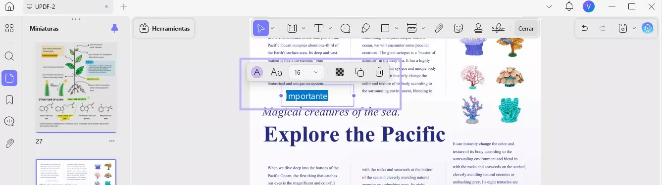Open the attachment paperclip tool

coord(439,28)
